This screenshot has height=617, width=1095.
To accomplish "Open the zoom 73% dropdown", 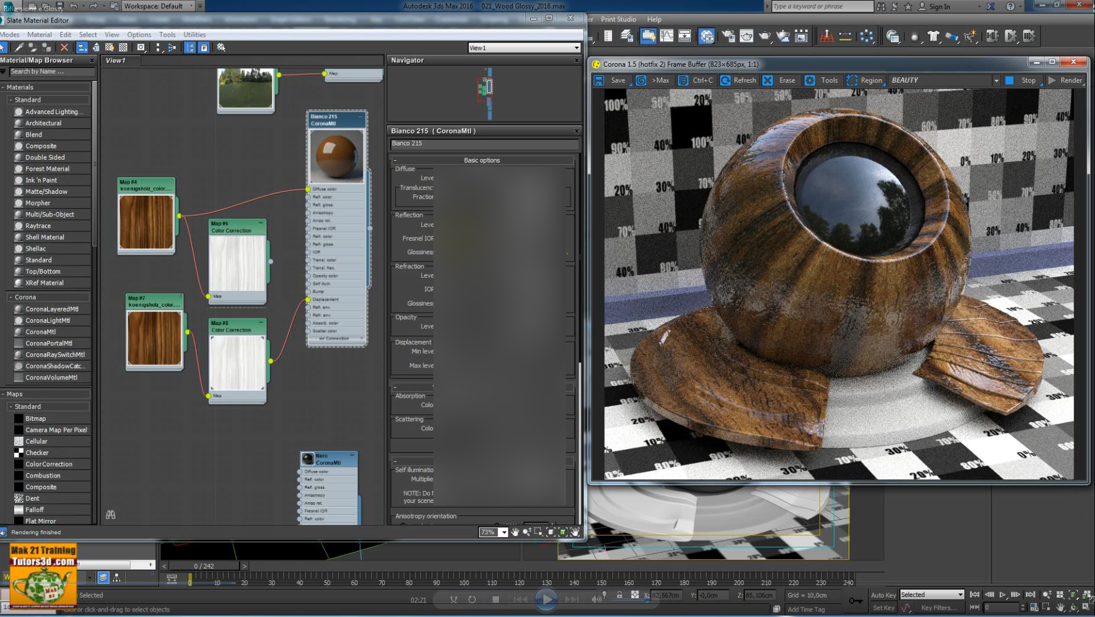I will (x=503, y=532).
